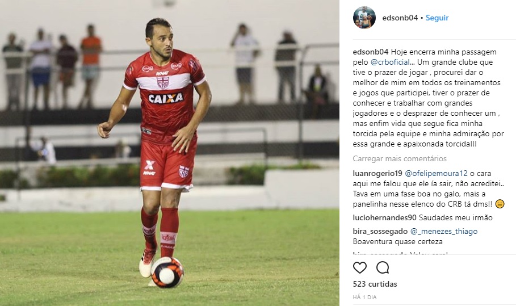Click the expressionless emoji in luanrogerio19's comment
516x306 pixels.
pyautogui.click(x=500, y=204)
